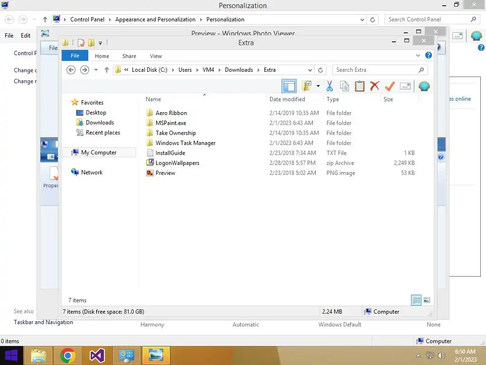Select Favorites in navigation pane
Image resolution: width=486 pixels, height=365 pixels.
coord(92,103)
